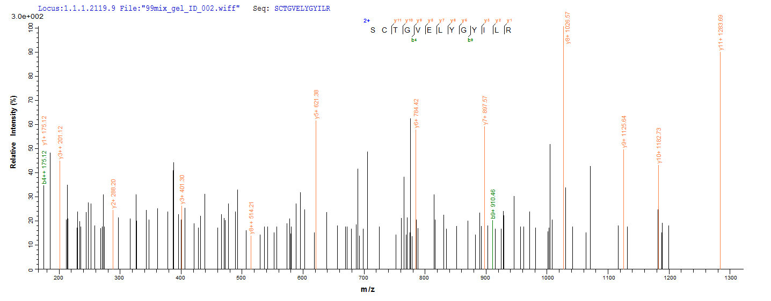The image size is (771, 301).
Task: Click the blue 2+ charge state label
Action: (x=367, y=21)
